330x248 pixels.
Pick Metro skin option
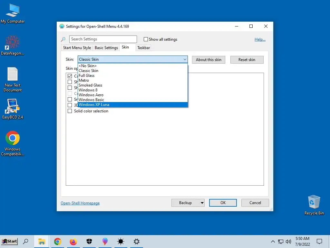(132, 80)
